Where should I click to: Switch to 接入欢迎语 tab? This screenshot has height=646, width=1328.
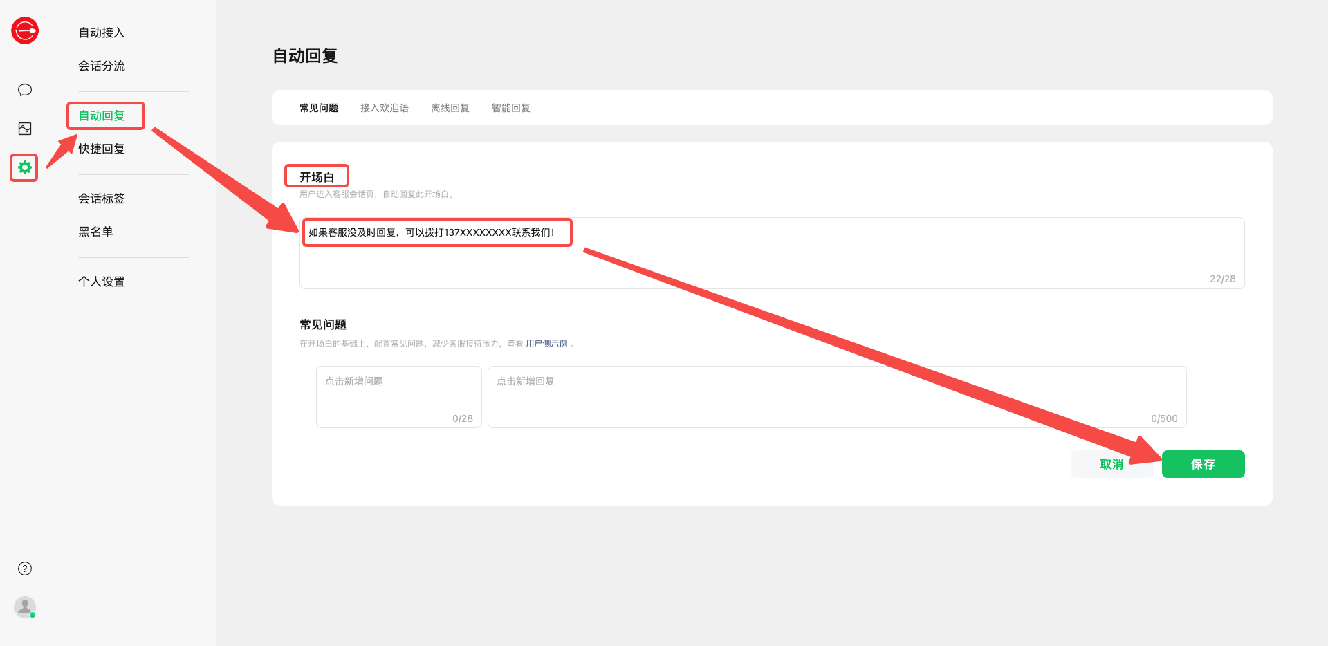tap(385, 108)
